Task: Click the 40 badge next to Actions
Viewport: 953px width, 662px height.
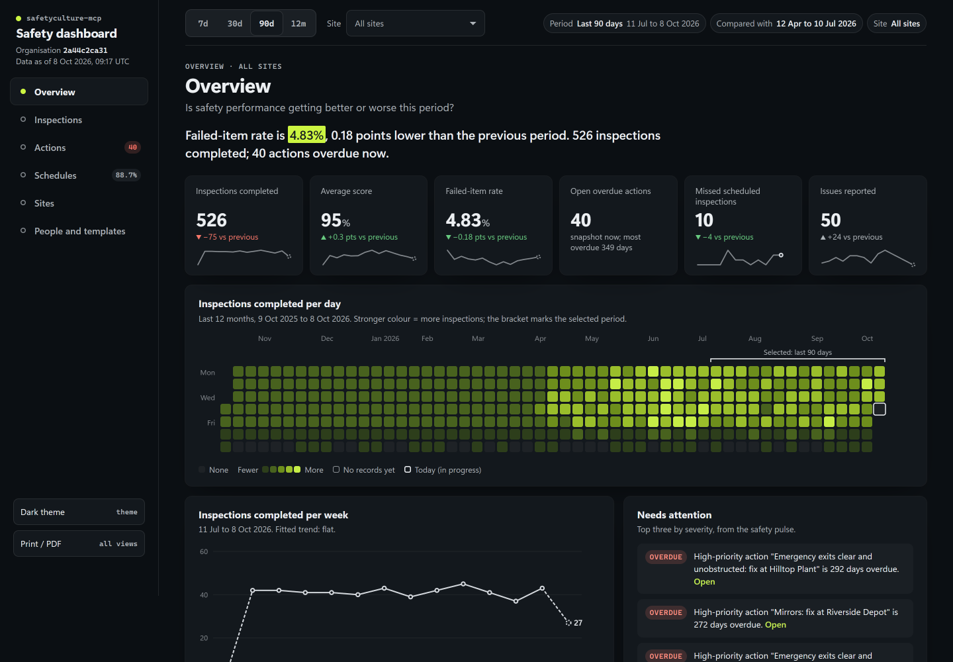Action: [x=133, y=148]
